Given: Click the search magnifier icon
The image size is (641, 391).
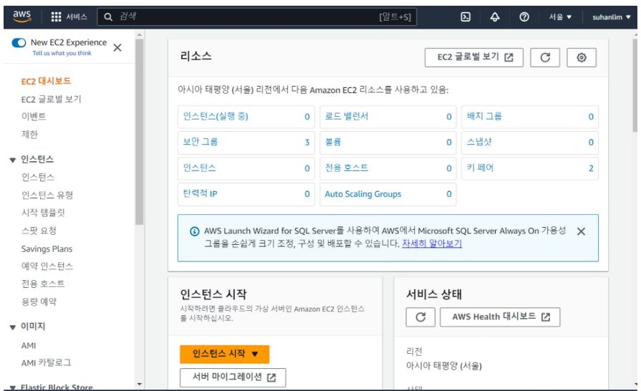Looking at the screenshot, I should click(108, 16).
